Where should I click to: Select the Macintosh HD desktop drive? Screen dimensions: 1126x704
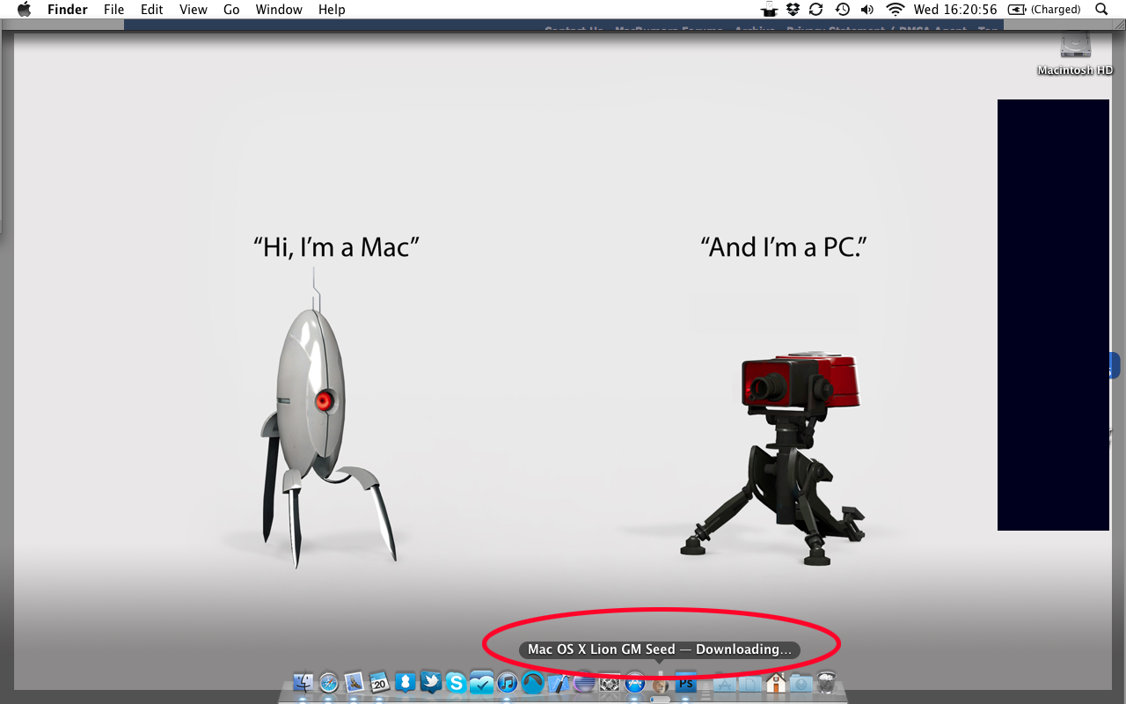(x=1075, y=54)
